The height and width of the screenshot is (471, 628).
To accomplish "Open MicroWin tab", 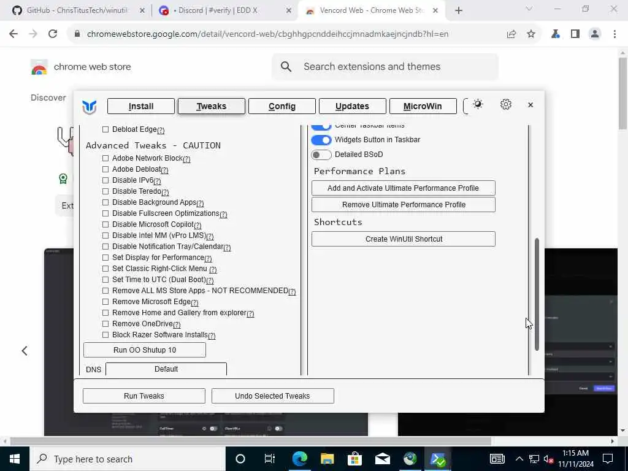I will click(x=423, y=106).
